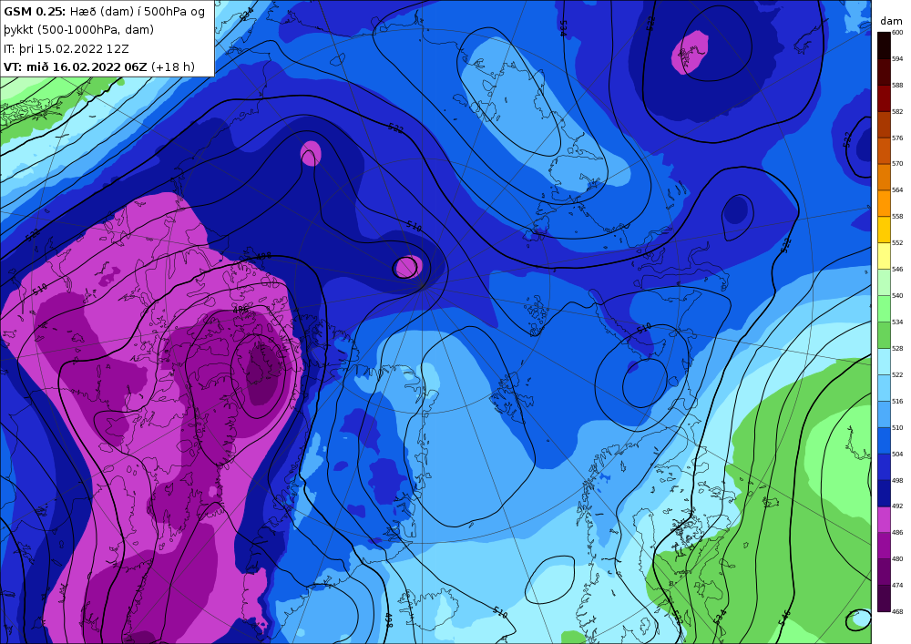Pick the pale green legend swatch between 546 and 540
This screenshot has width=911, height=644.
pos(884,282)
